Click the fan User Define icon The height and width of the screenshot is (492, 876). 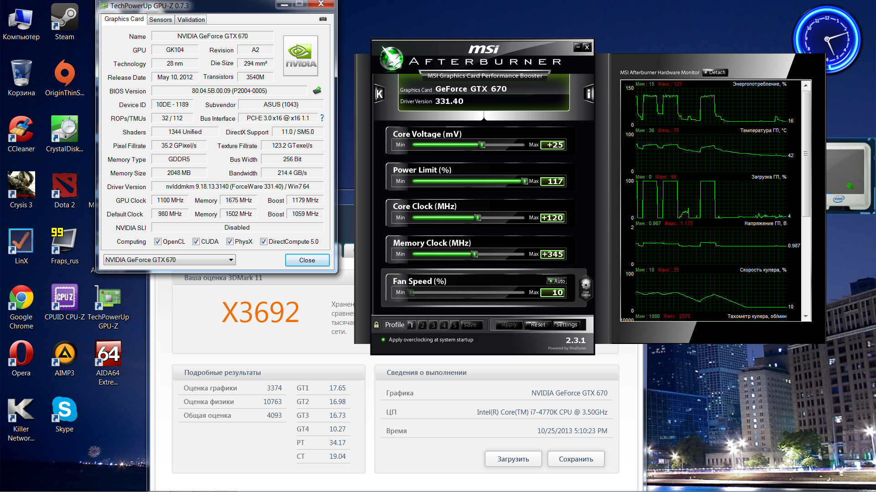[x=586, y=287]
